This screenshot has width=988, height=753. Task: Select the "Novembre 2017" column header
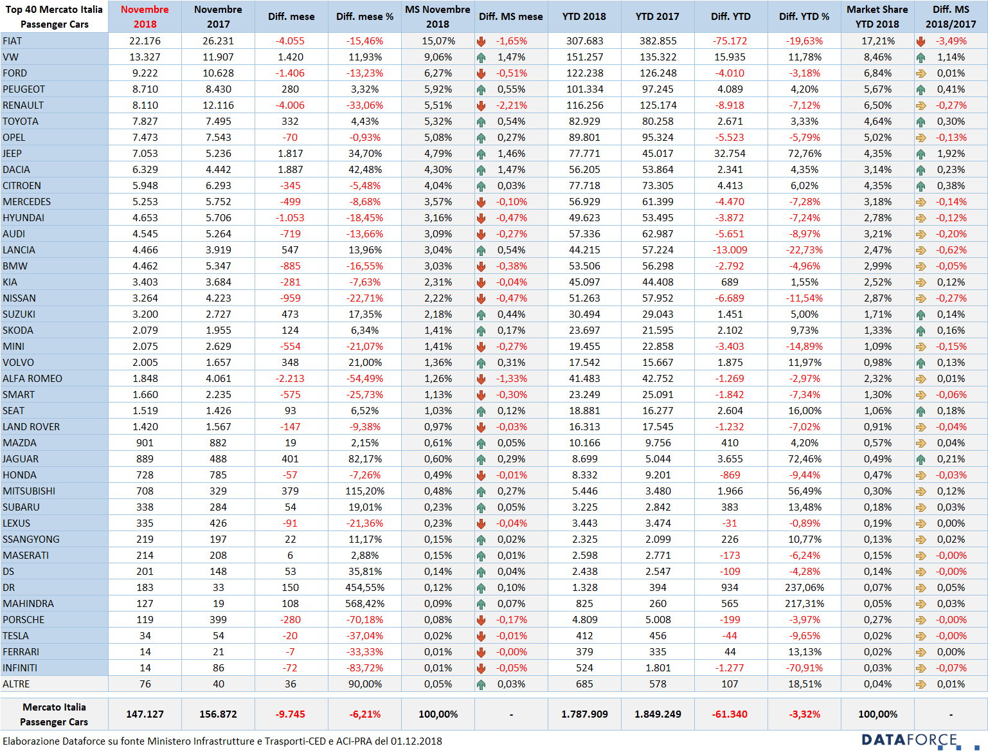(x=218, y=17)
